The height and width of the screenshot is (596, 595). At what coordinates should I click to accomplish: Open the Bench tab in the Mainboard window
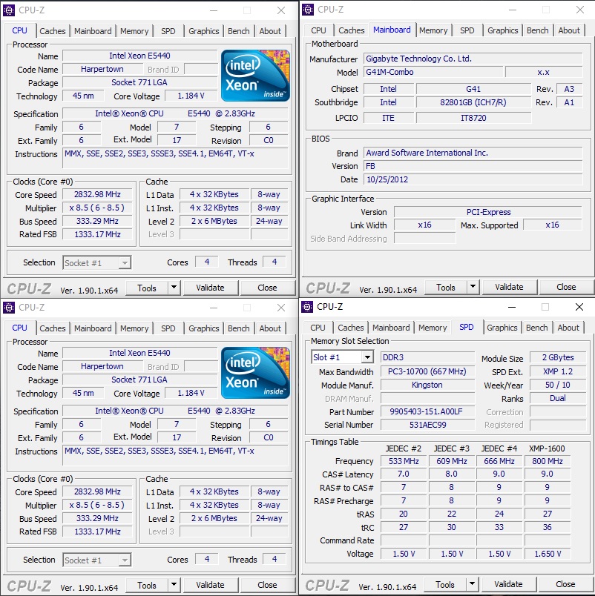[x=538, y=30]
